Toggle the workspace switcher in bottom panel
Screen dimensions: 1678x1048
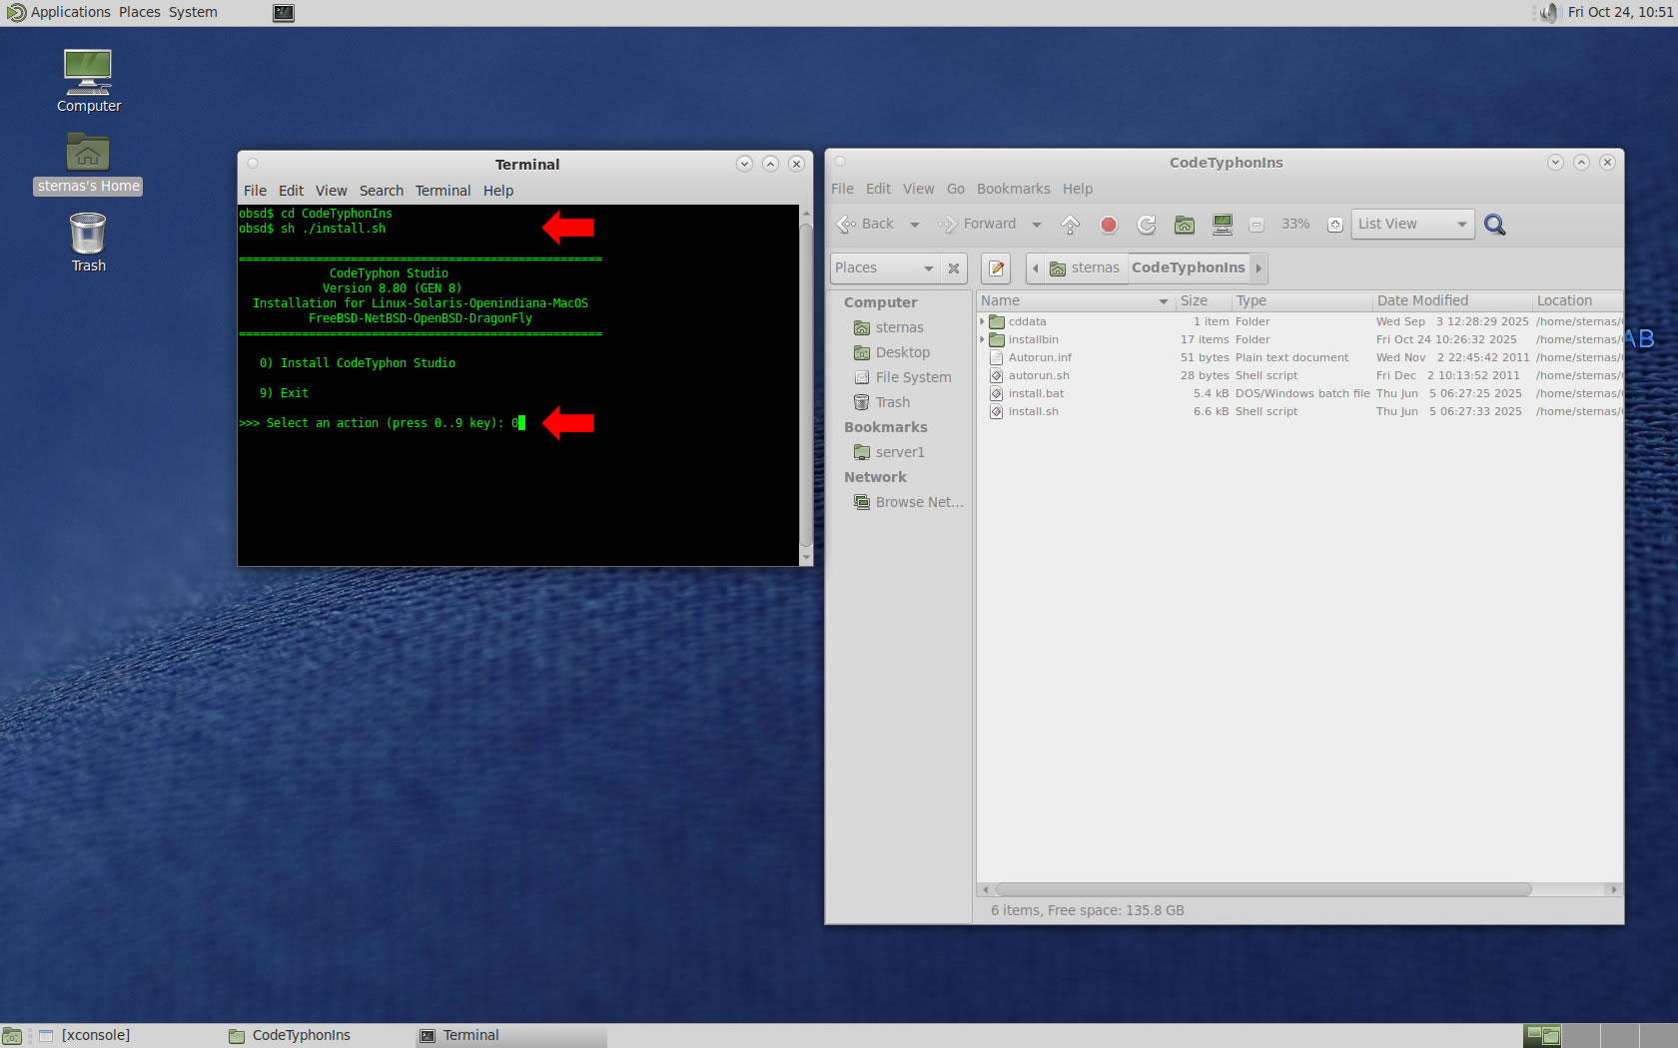(x=1542, y=1036)
